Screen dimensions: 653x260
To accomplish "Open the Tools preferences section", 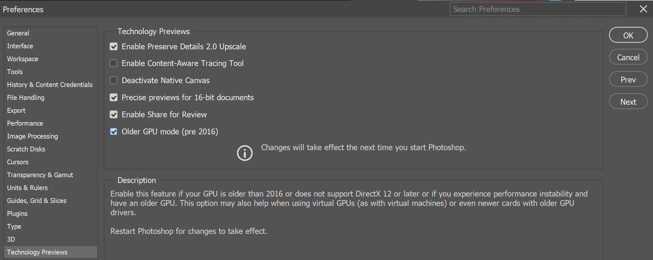I will [51, 72].
